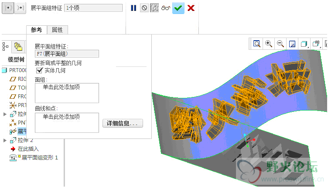The width and height of the screenshot is (328, 187).
Task: Click the zoom in magnifier icon
Action: [x=268, y=44]
